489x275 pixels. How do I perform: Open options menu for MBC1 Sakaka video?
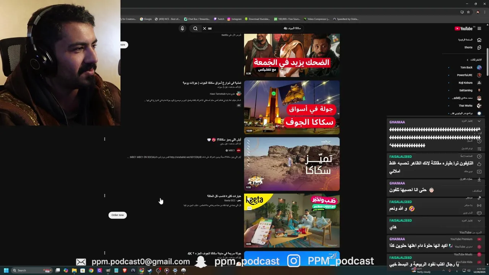coord(104,139)
